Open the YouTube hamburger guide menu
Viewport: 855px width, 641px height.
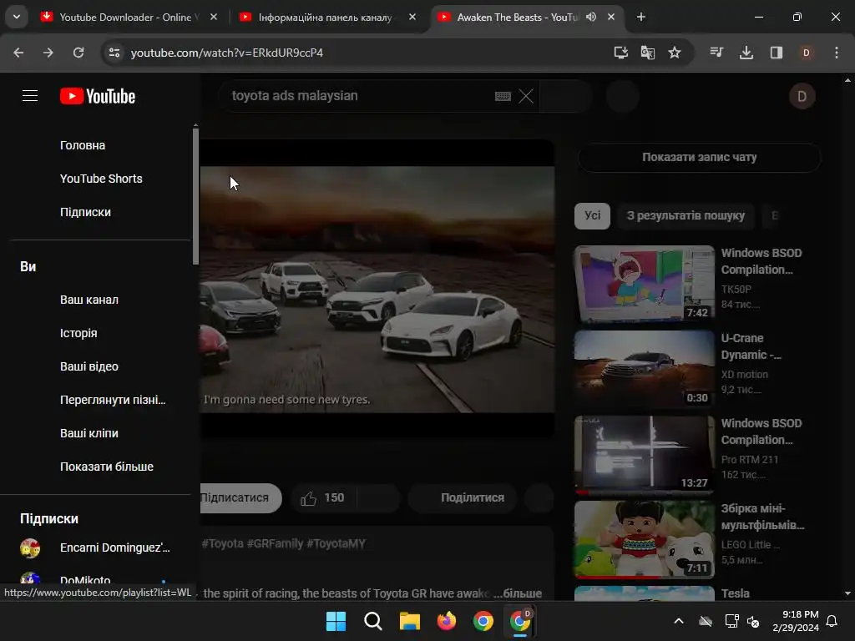click(x=30, y=96)
